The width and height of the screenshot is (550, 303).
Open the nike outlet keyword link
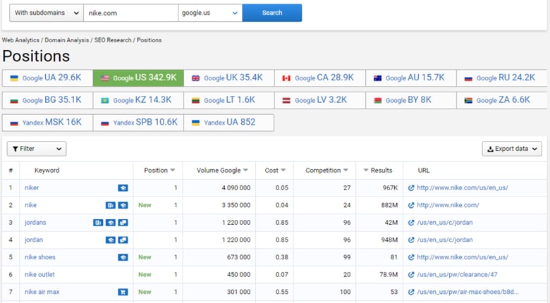point(39,275)
